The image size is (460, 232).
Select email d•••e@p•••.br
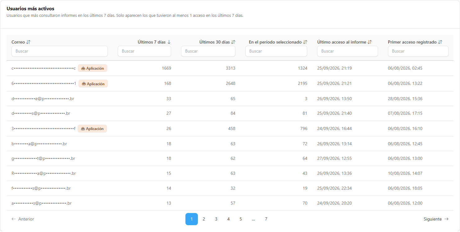(43, 99)
